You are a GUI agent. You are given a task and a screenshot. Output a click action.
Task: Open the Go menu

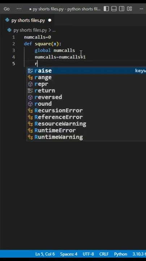pos(7,9)
